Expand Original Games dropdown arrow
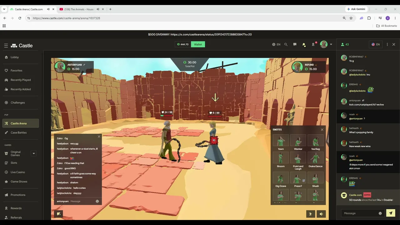400x225 pixels. pyautogui.click(x=34, y=153)
